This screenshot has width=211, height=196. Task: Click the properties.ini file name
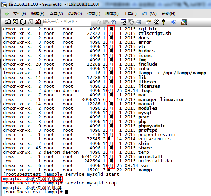[157, 135]
